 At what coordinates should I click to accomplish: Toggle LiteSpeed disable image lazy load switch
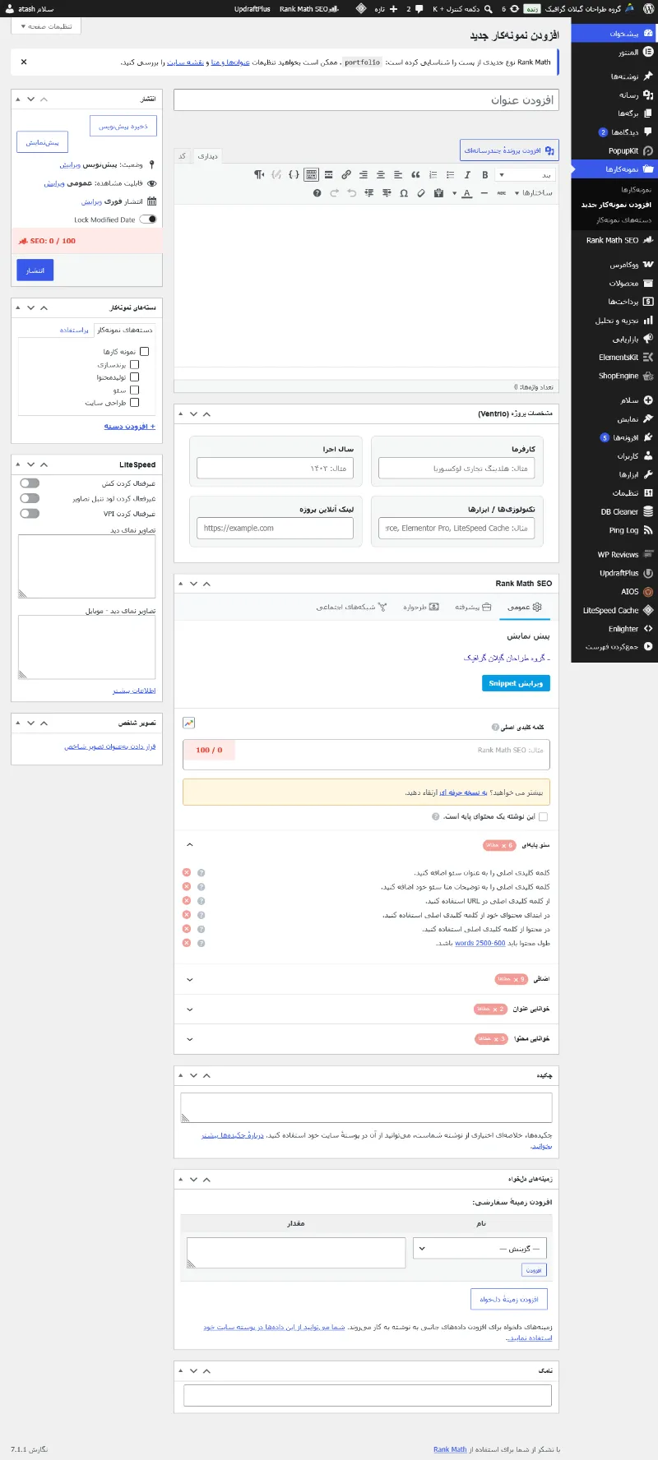click(x=30, y=498)
